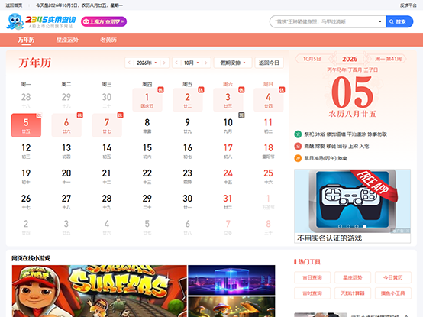Select October 6 holiday date cell
The height and width of the screenshot is (317, 423).
click(x=66, y=125)
